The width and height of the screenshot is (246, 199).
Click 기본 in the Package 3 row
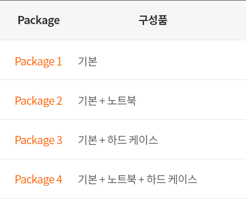(x=88, y=140)
